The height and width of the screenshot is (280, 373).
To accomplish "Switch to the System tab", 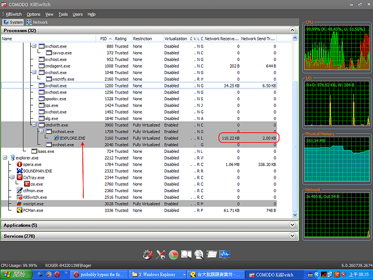I will click(13, 22).
